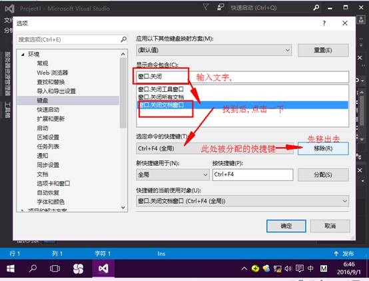Screen dimensions: 369x281
Task: Cancel with the 取消 button
Action: point(330,226)
